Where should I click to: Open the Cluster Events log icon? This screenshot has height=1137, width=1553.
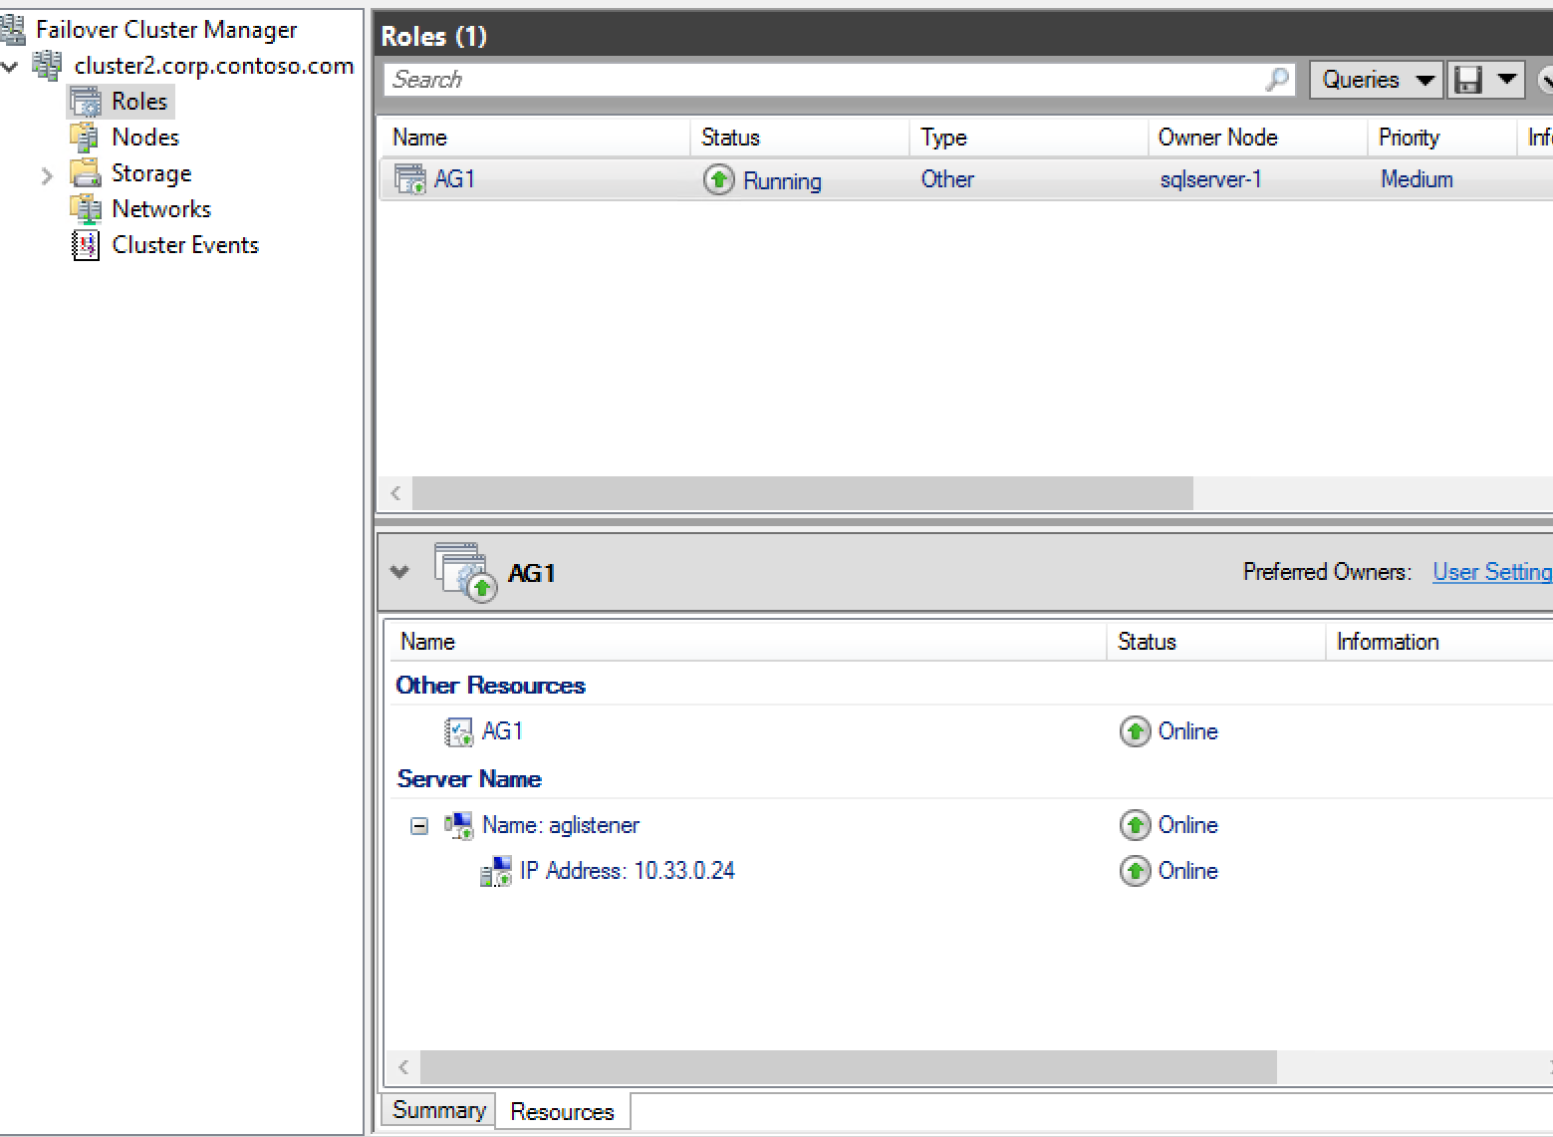(x=86, y=245)
